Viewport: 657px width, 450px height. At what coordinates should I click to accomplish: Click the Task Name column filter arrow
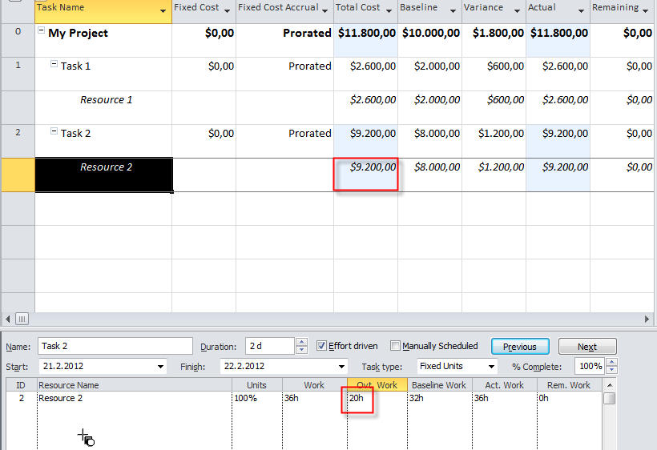(x=163, y=10)
